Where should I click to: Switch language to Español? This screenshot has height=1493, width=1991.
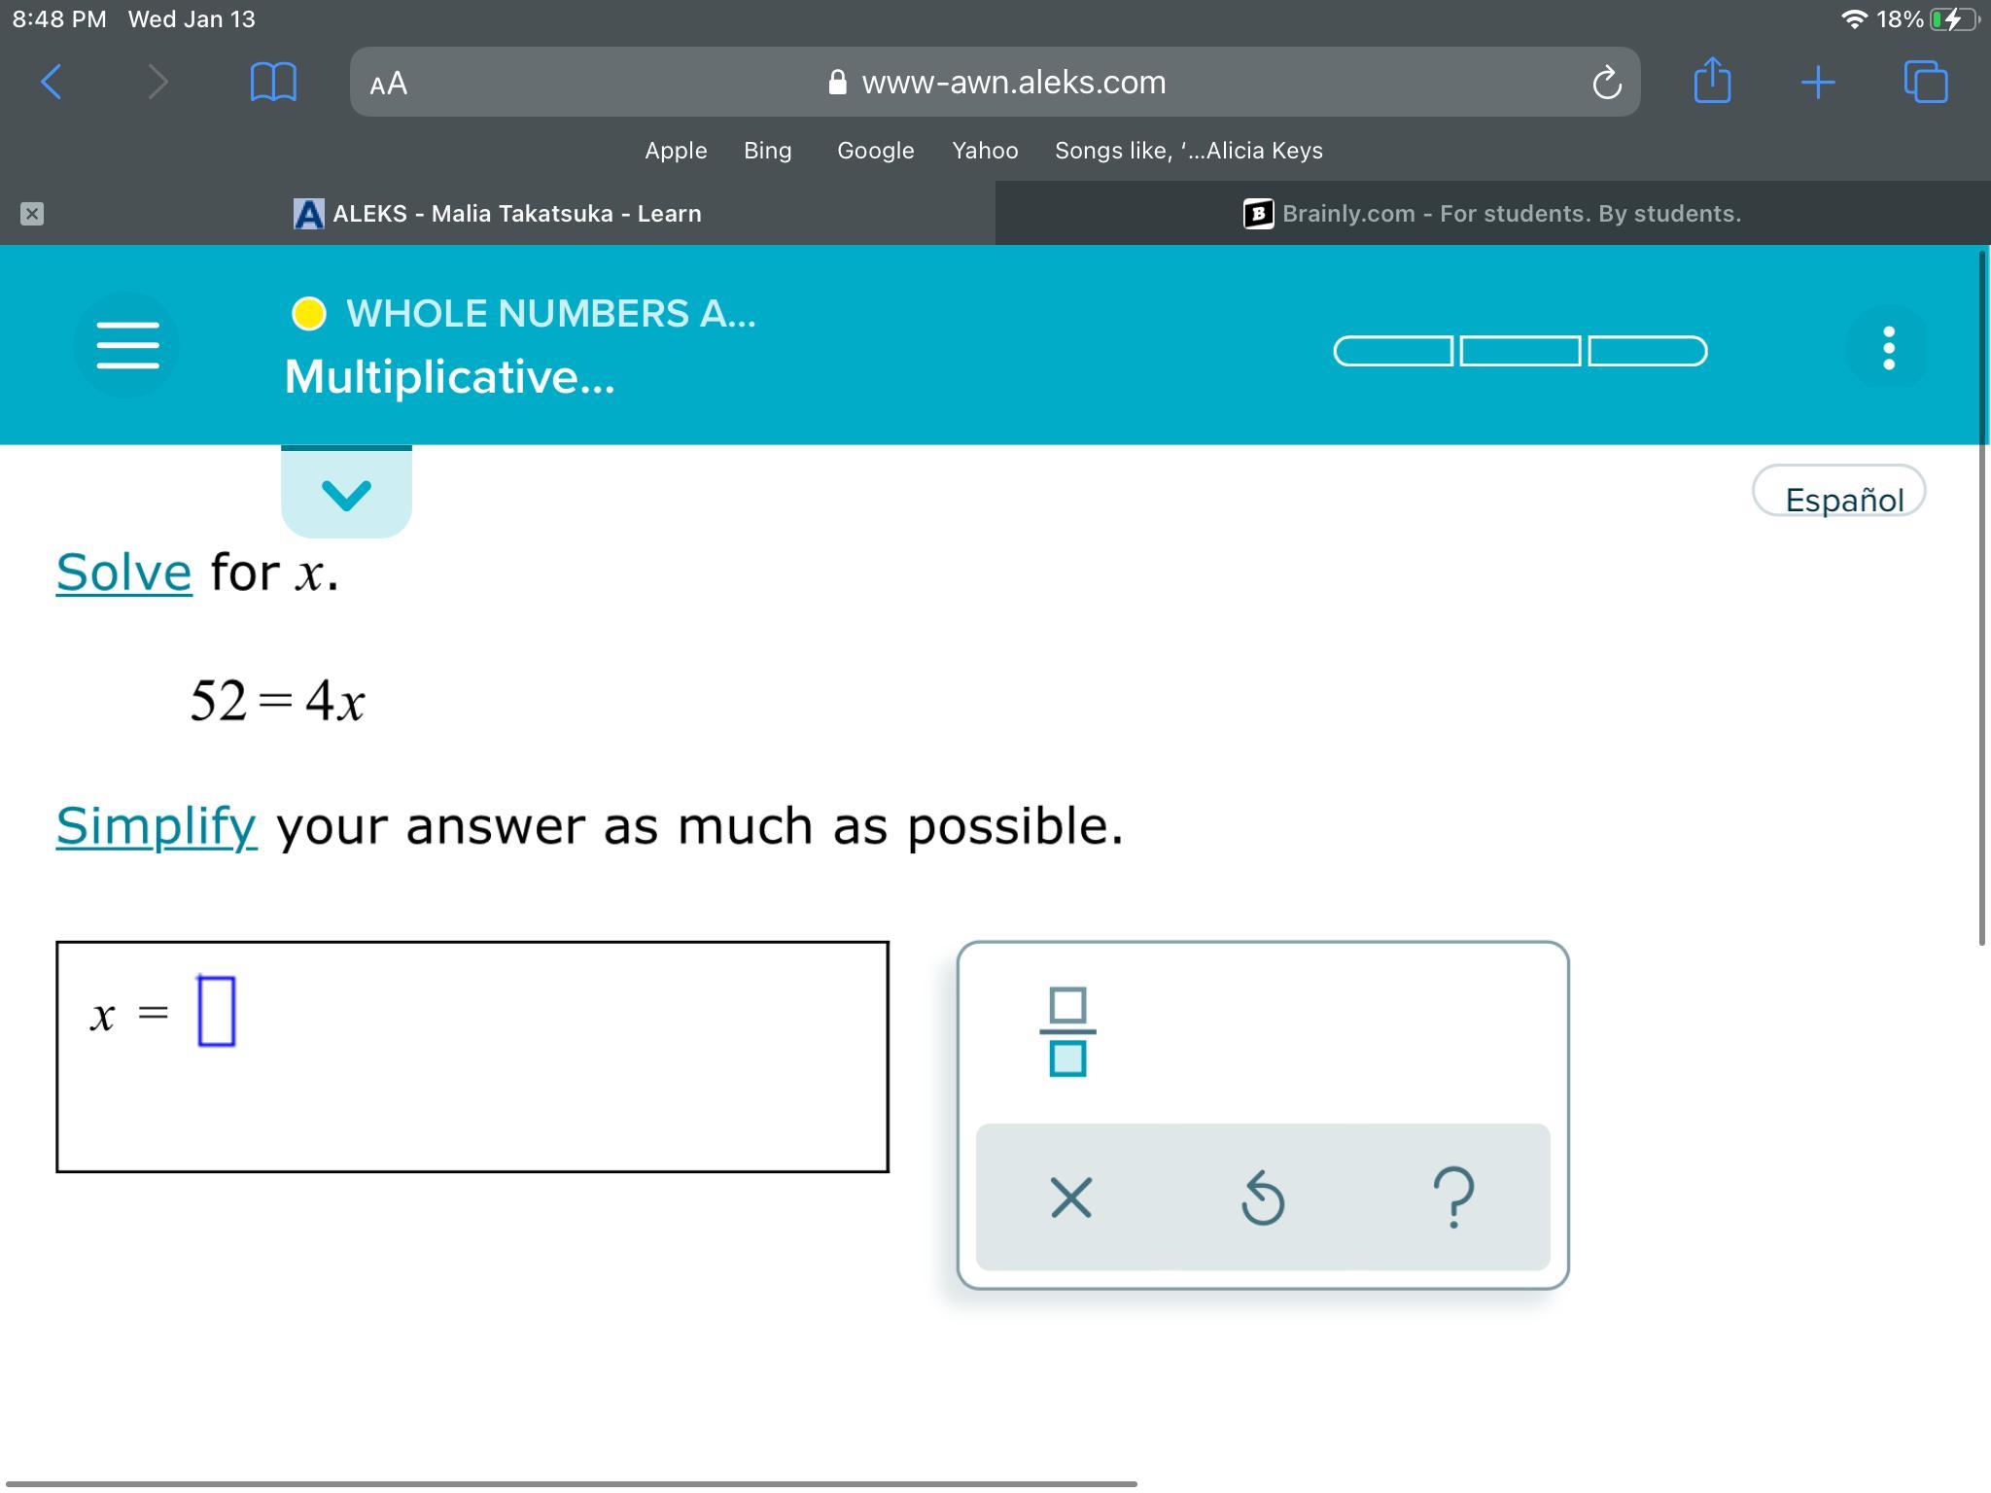(x=1838, y=493)
